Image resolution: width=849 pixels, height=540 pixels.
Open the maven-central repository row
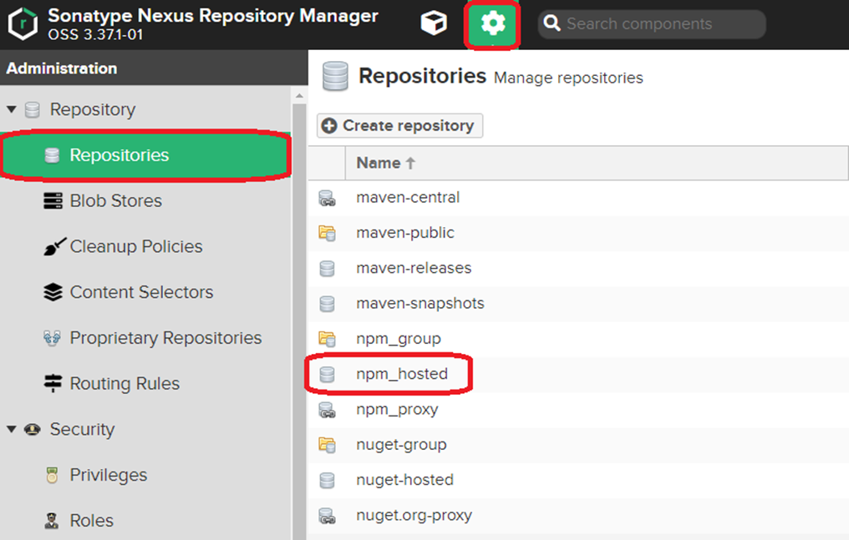[578, 198]
